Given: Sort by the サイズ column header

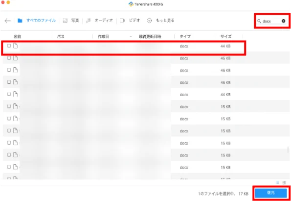Looking at the screenshot, I should pos(226,36).
